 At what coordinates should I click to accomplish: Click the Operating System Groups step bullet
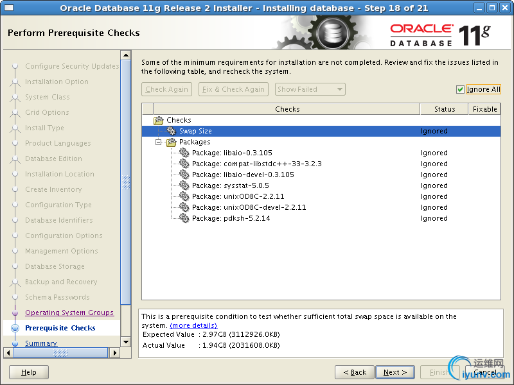coord(15,312)
